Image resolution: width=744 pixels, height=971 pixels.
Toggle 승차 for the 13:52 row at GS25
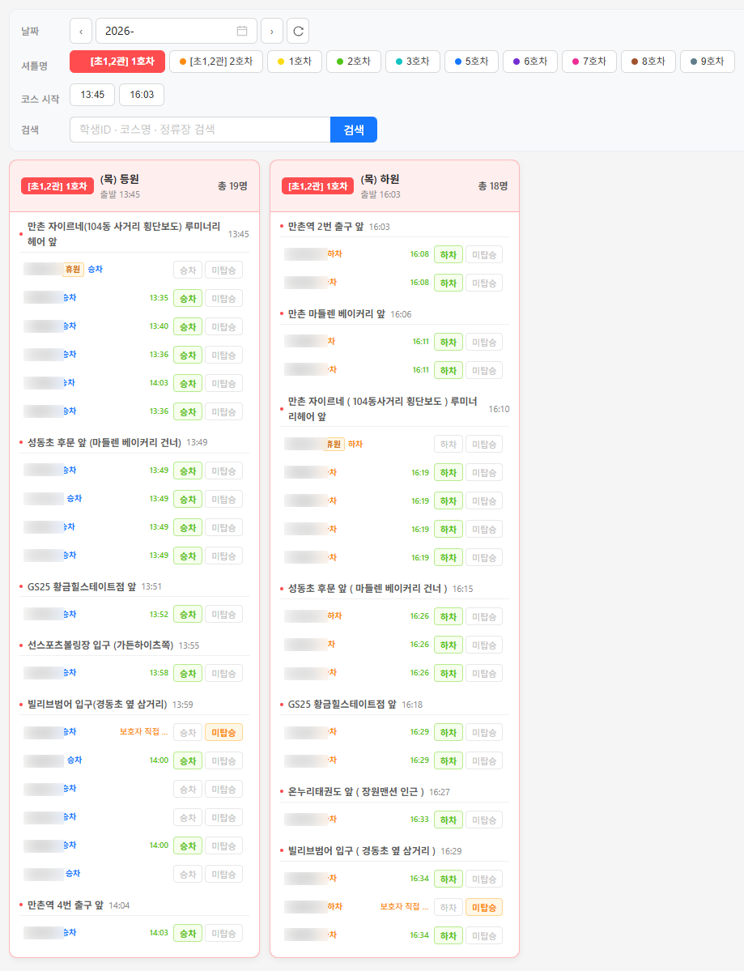[x=188, y=615]
